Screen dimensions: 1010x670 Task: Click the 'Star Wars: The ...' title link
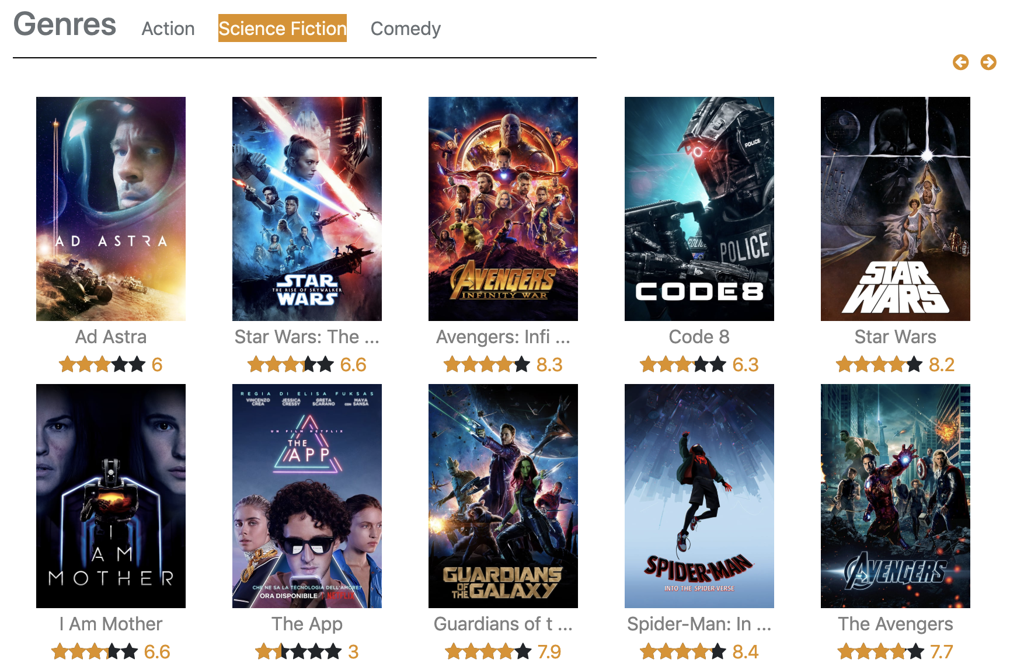point(307,337)
